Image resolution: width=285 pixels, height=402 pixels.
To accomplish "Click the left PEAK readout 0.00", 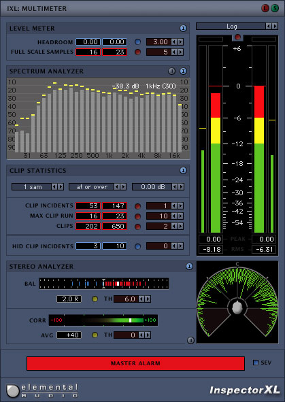I will coord(211,239).
